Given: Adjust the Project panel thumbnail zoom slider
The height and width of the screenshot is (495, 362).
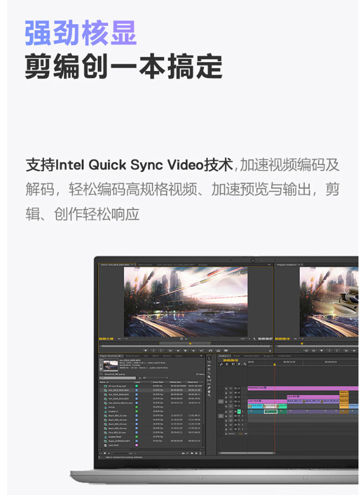Looking at the screenshot, I should click(x=121, y=453).
